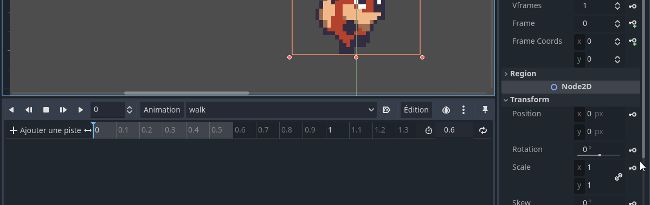Click the inspector vertical scrollbar

click(x=643, y=78)
